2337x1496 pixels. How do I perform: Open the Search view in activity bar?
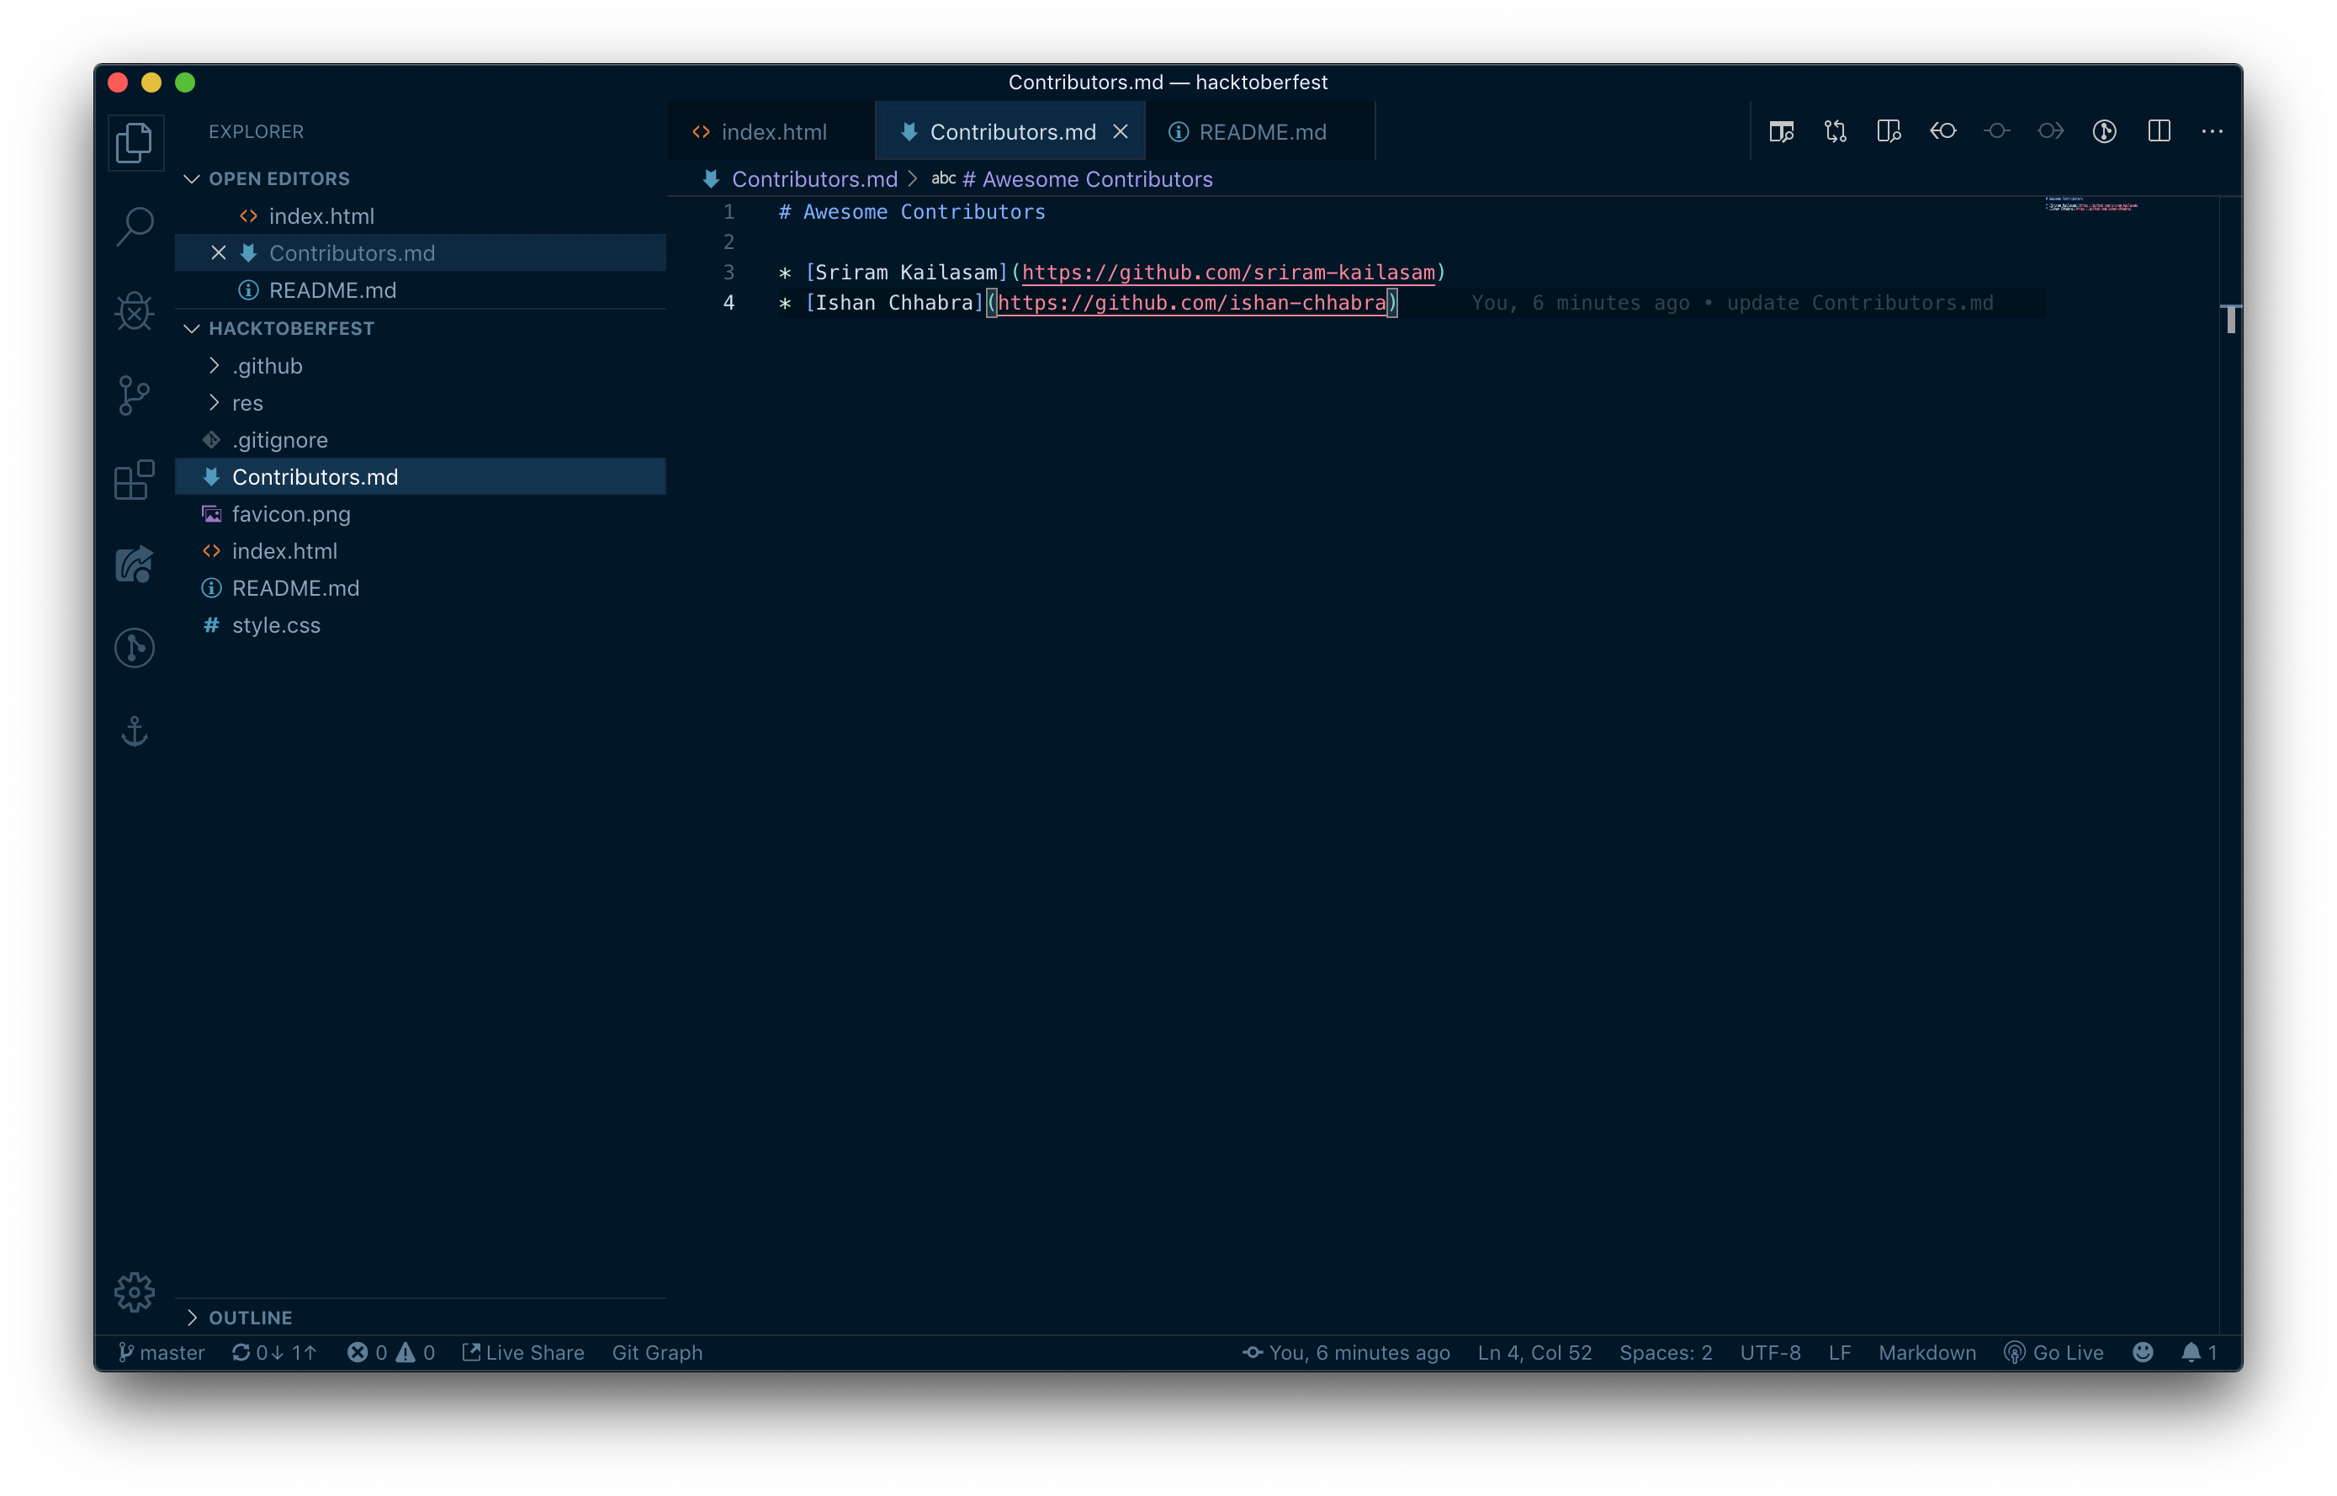click(134, 226)
